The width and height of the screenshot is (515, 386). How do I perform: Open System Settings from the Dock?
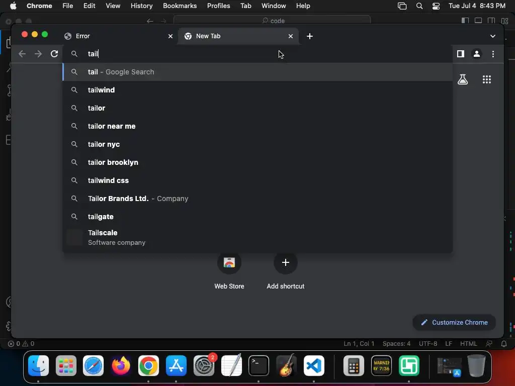204,365
